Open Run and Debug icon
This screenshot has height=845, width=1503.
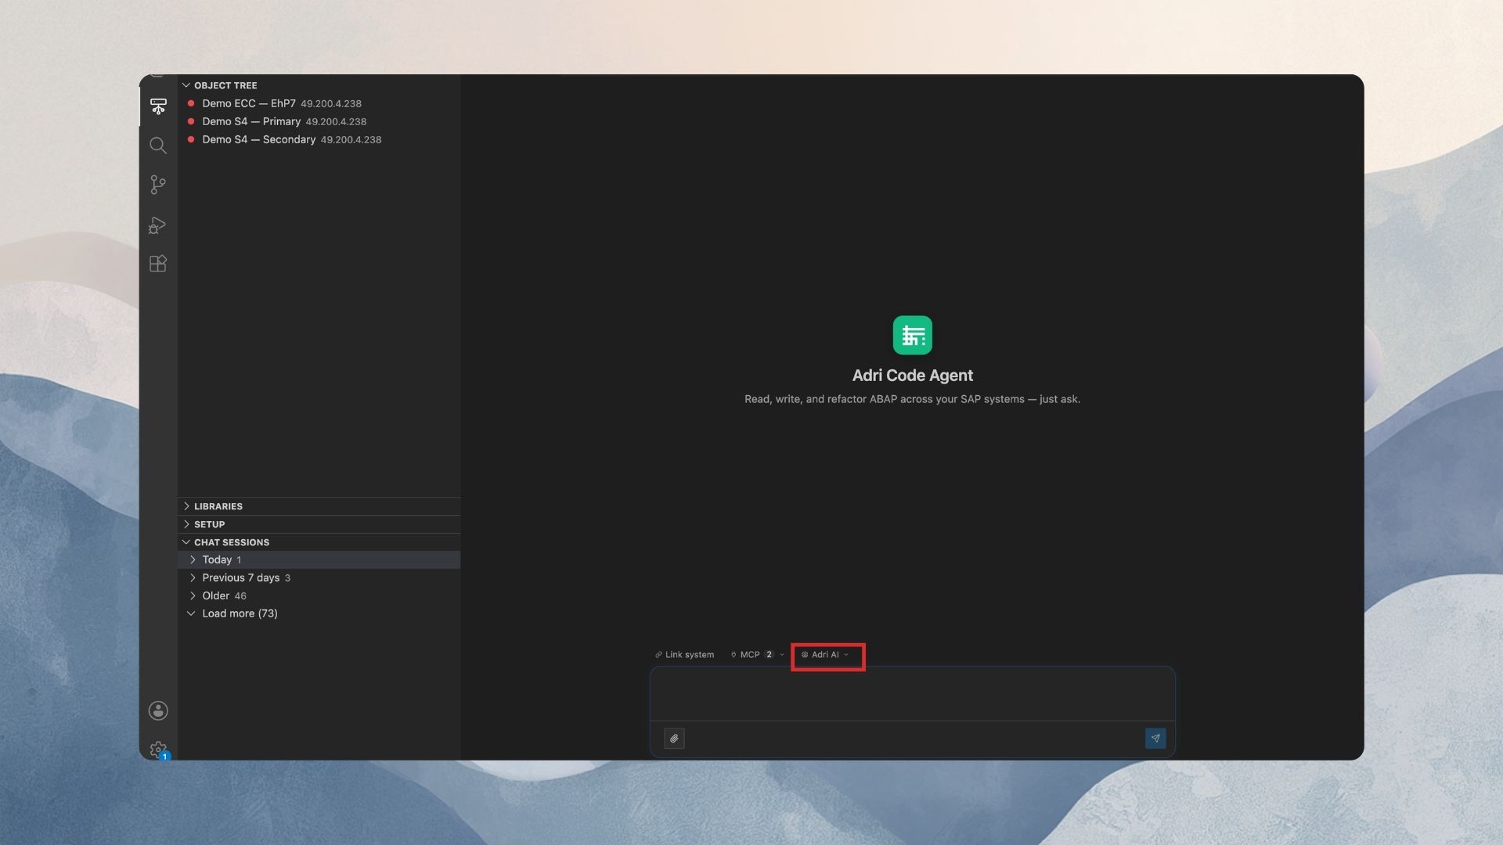[158, 225]
